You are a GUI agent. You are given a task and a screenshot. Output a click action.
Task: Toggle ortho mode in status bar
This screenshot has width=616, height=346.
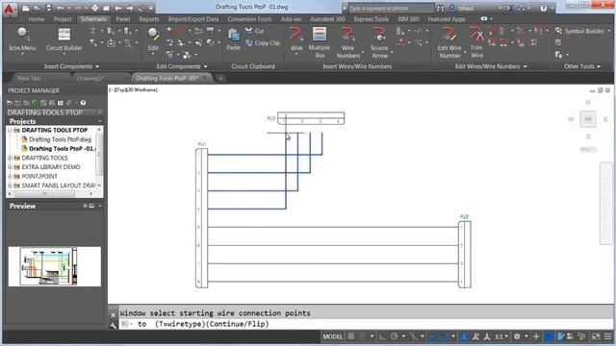pos(382,336)
